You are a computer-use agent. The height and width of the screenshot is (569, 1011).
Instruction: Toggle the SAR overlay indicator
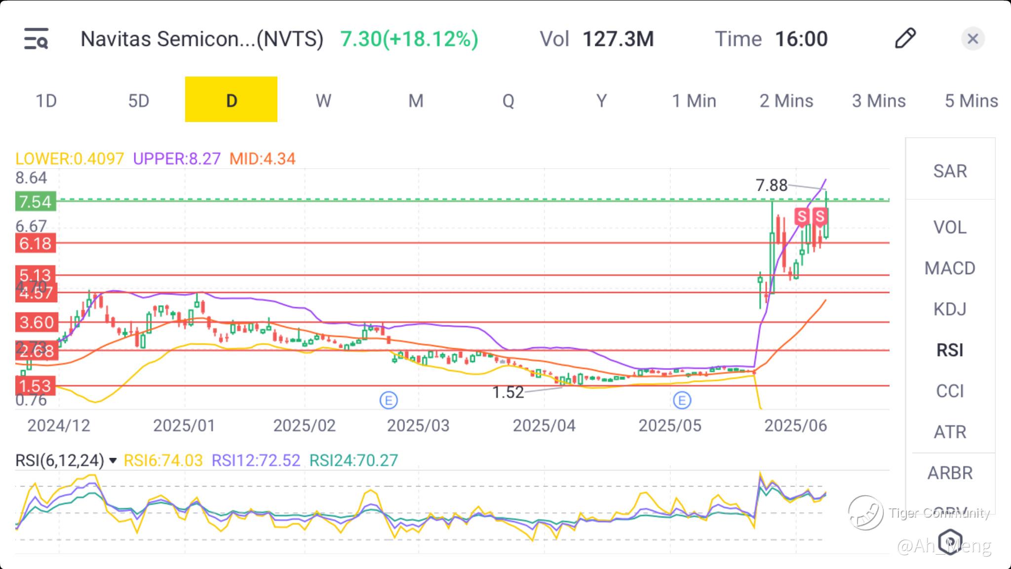pos(950,171)
